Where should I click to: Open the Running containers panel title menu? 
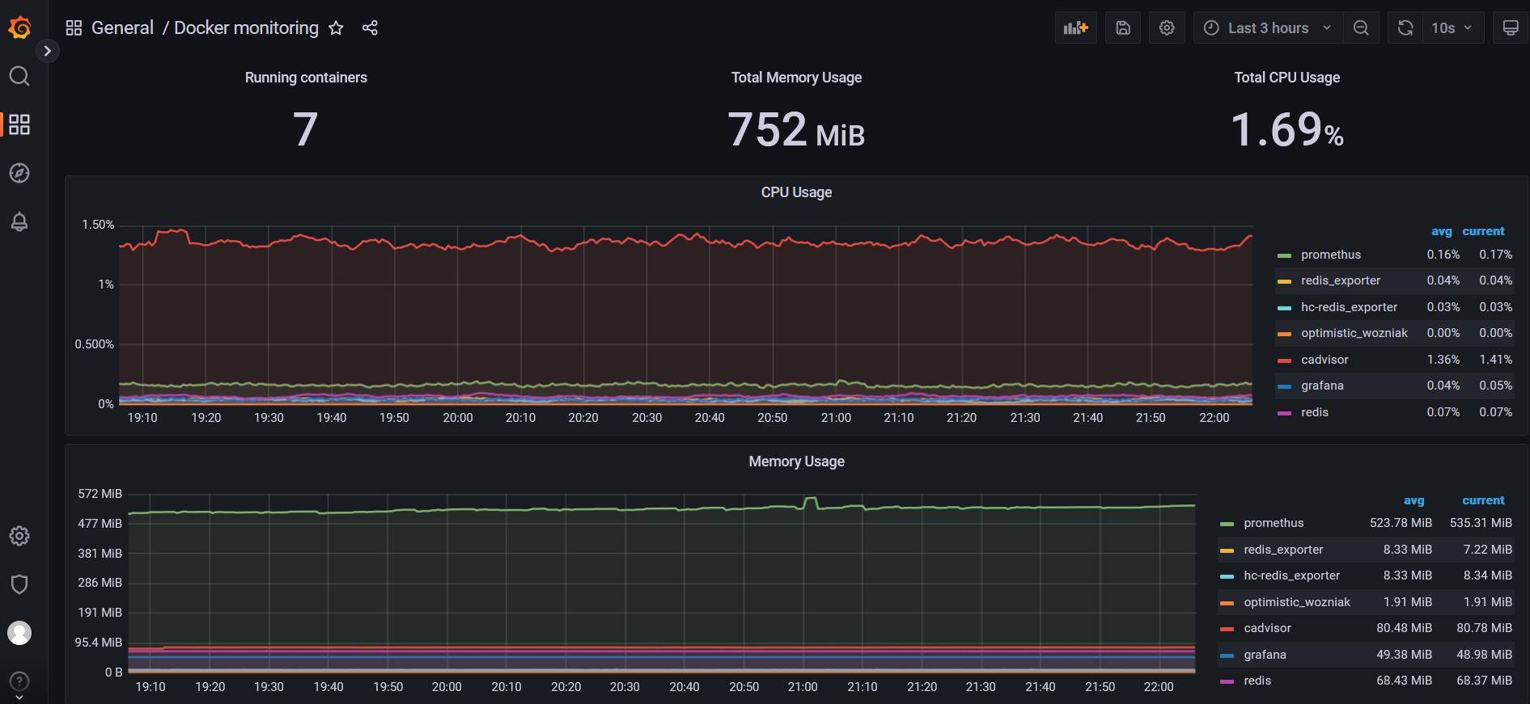pos(306,78)
